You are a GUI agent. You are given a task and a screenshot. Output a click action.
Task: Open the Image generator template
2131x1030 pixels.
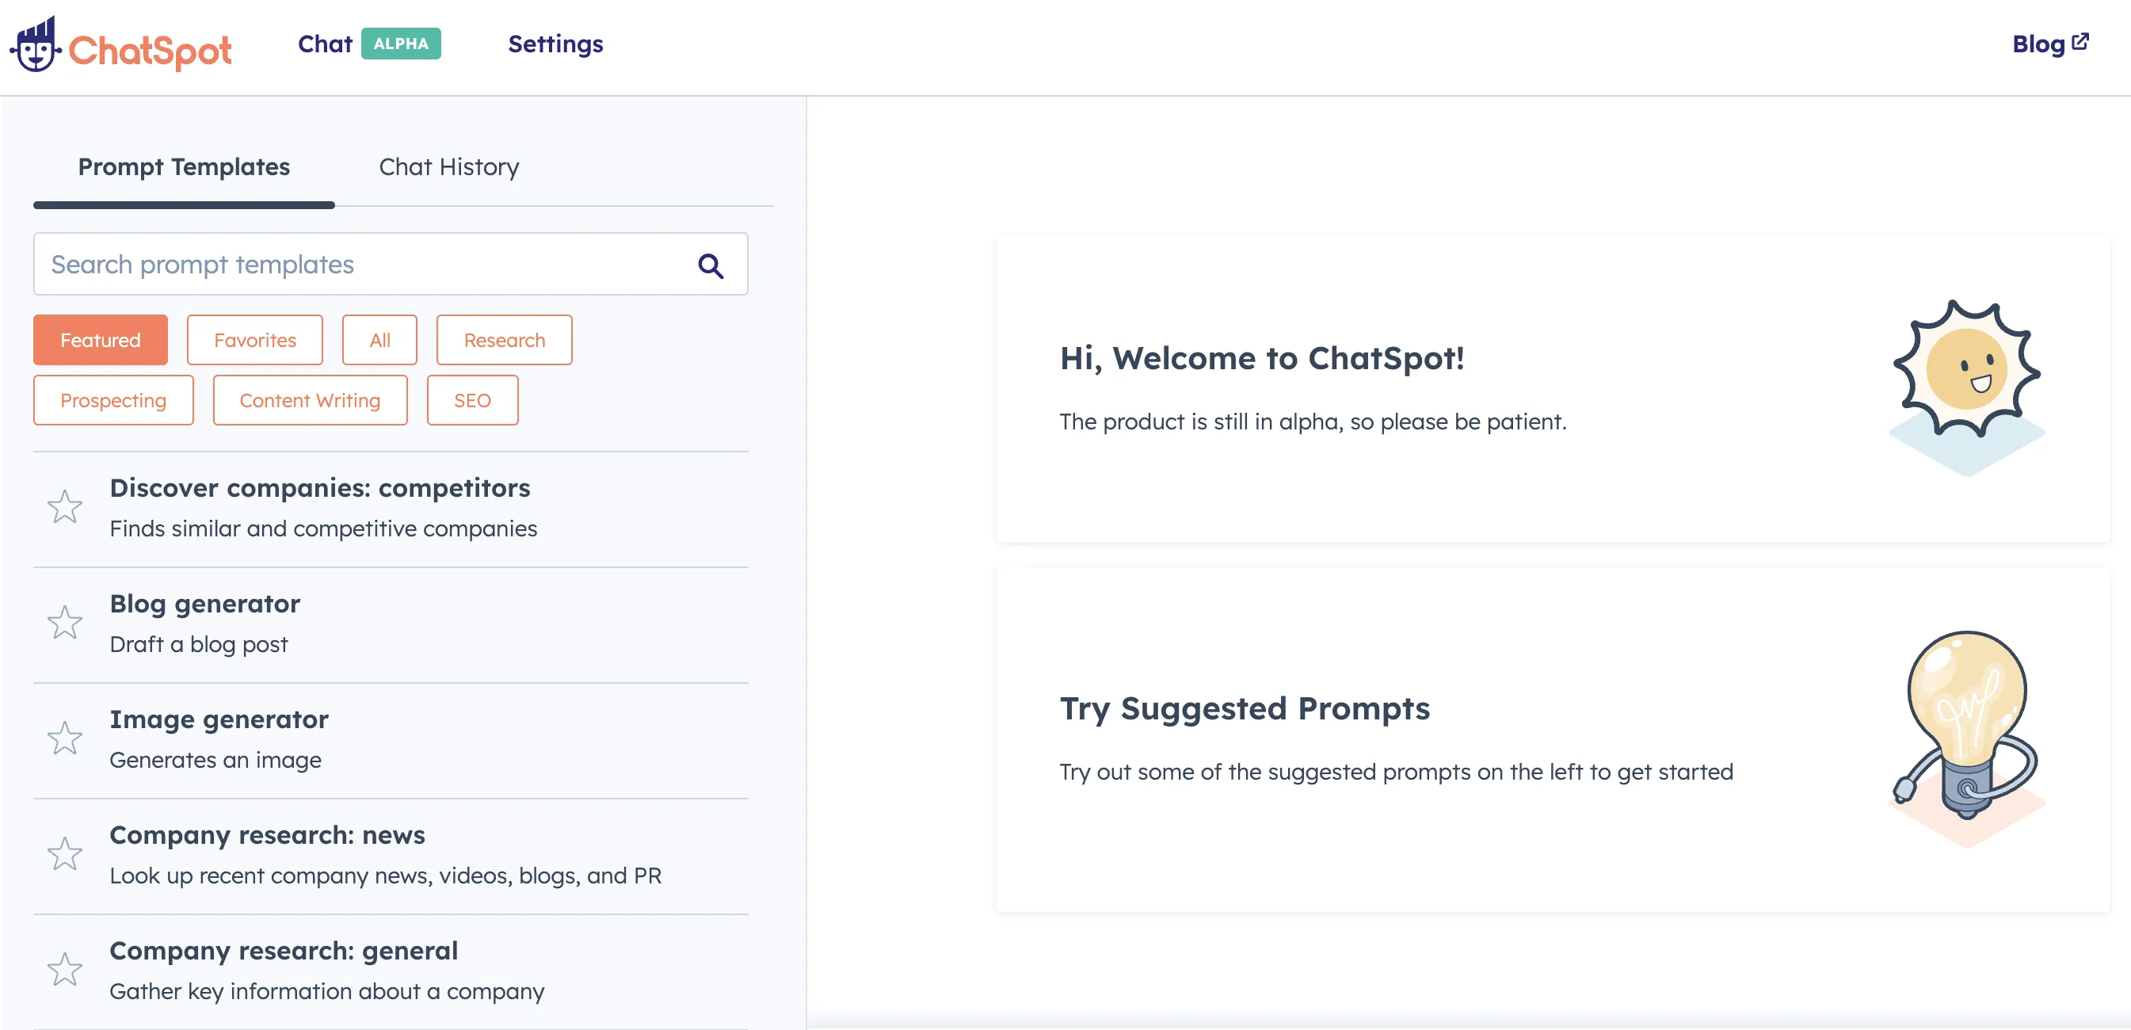click(219, 719)
